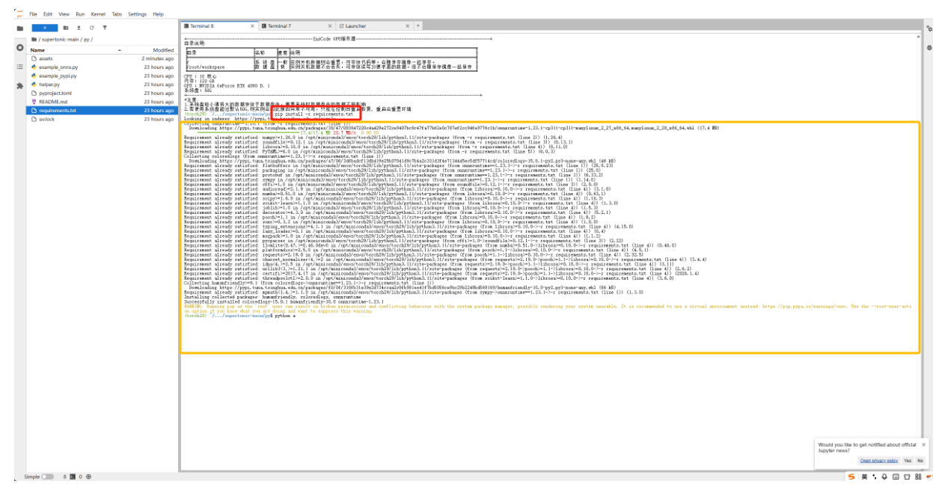Refresh the file browser listing
The height and width of the screenshot is (484, 933).
tap(91, 28)
